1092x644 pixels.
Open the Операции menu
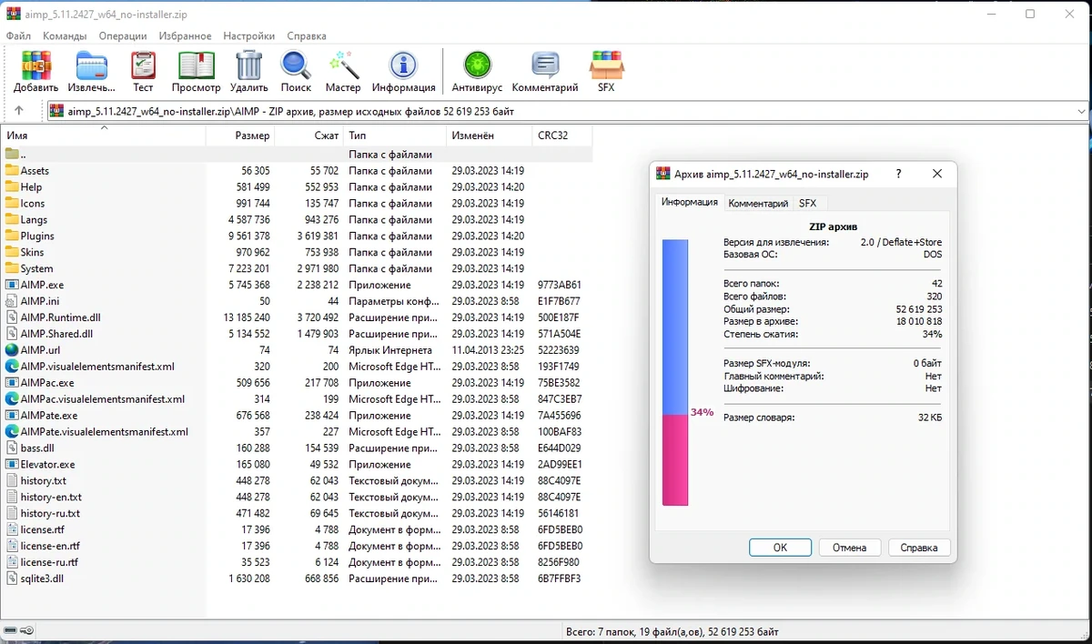pyautogui.click(x=123, y=36)
